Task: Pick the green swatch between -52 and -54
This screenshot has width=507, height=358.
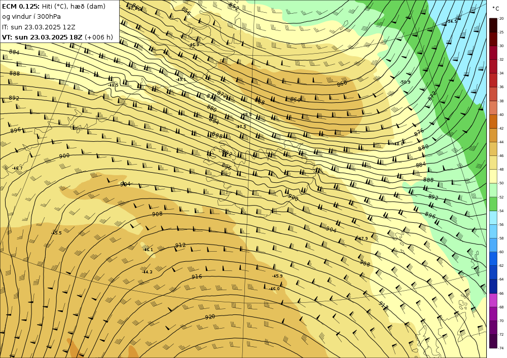Action: [493, 204]
